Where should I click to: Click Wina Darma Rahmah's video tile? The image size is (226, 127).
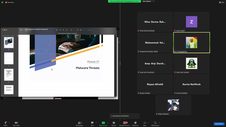[x=155, y=22]
